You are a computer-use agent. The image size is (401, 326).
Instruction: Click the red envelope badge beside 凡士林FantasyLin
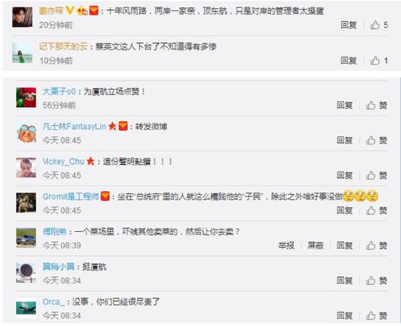point(123,126)
